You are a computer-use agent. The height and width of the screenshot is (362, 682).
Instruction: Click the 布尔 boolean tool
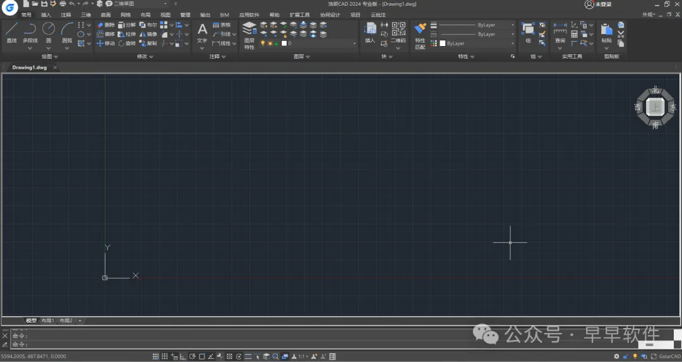148,25
